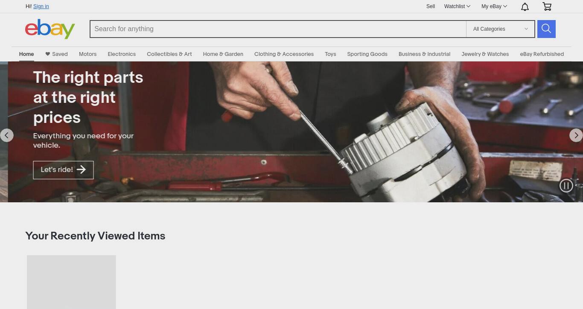Click the eBay logo
Image resolution: width=583 pixels, height=309 pixels.
tap(50, 29)
